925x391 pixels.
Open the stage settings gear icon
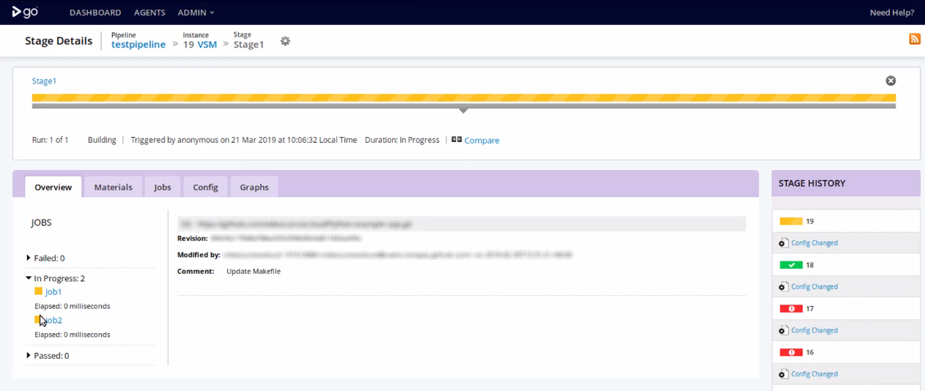pyautogui.click(x=285, y=42)
